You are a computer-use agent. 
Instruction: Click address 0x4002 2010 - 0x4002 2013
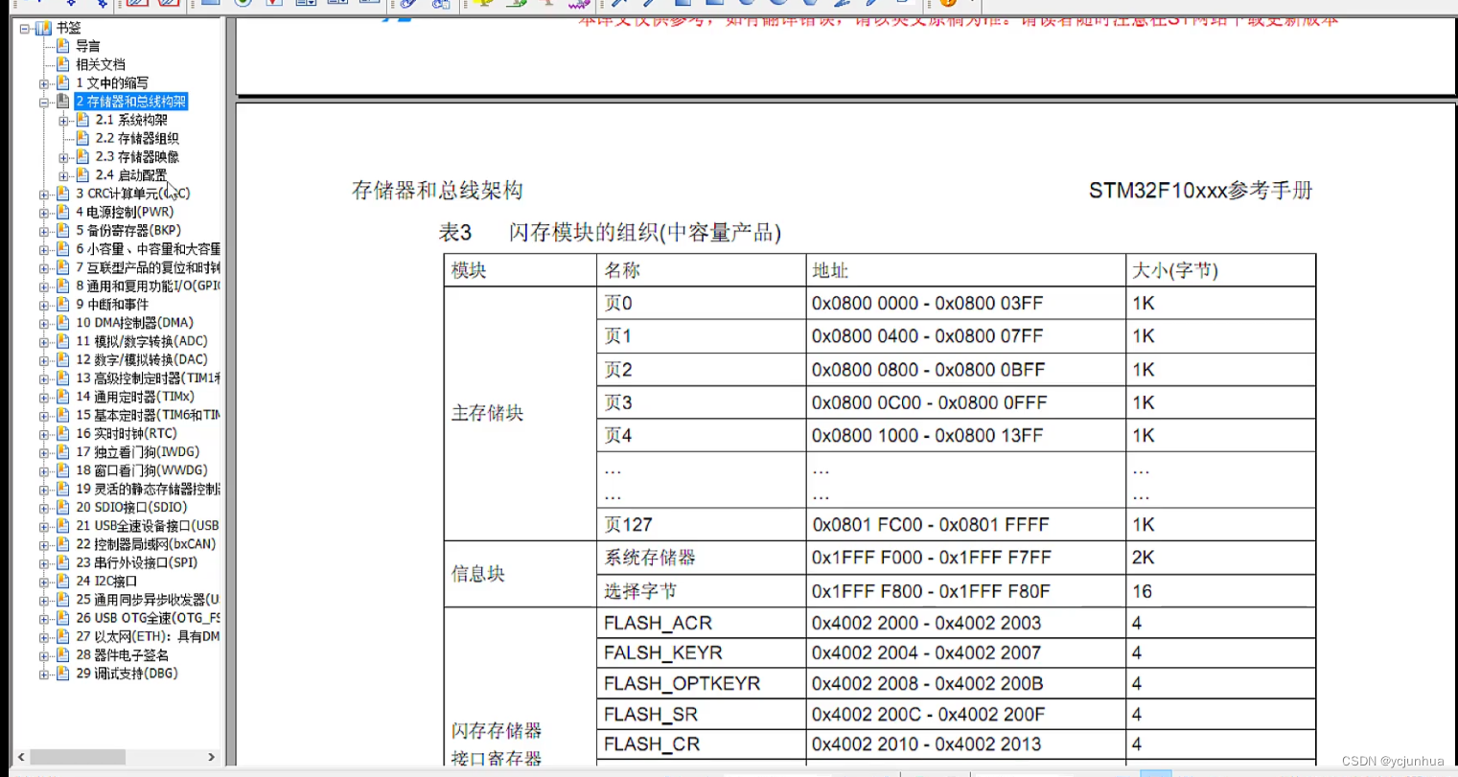tap(926, 743)
